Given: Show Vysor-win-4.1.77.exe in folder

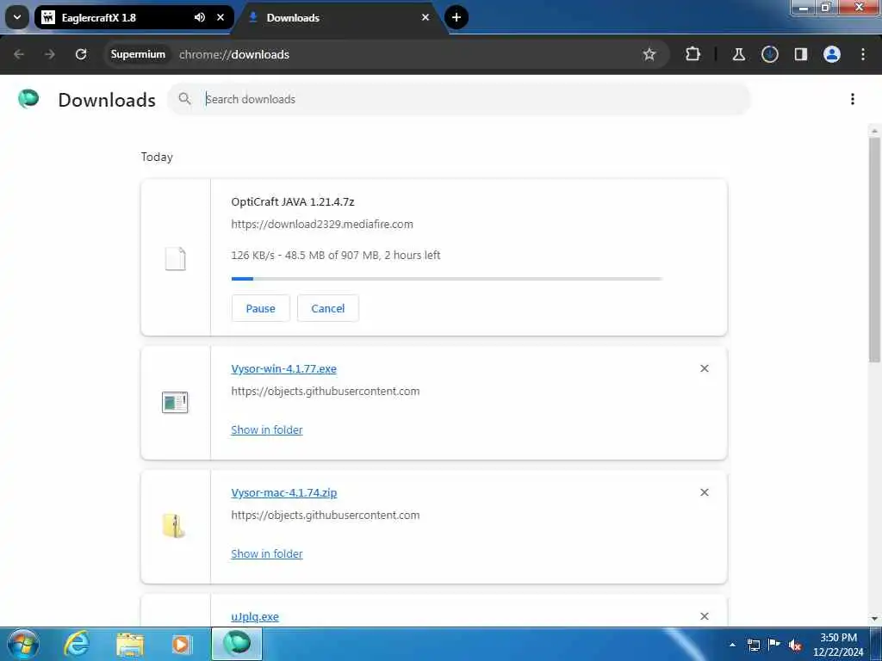Looking at the screenshot, I should point(267,429).
